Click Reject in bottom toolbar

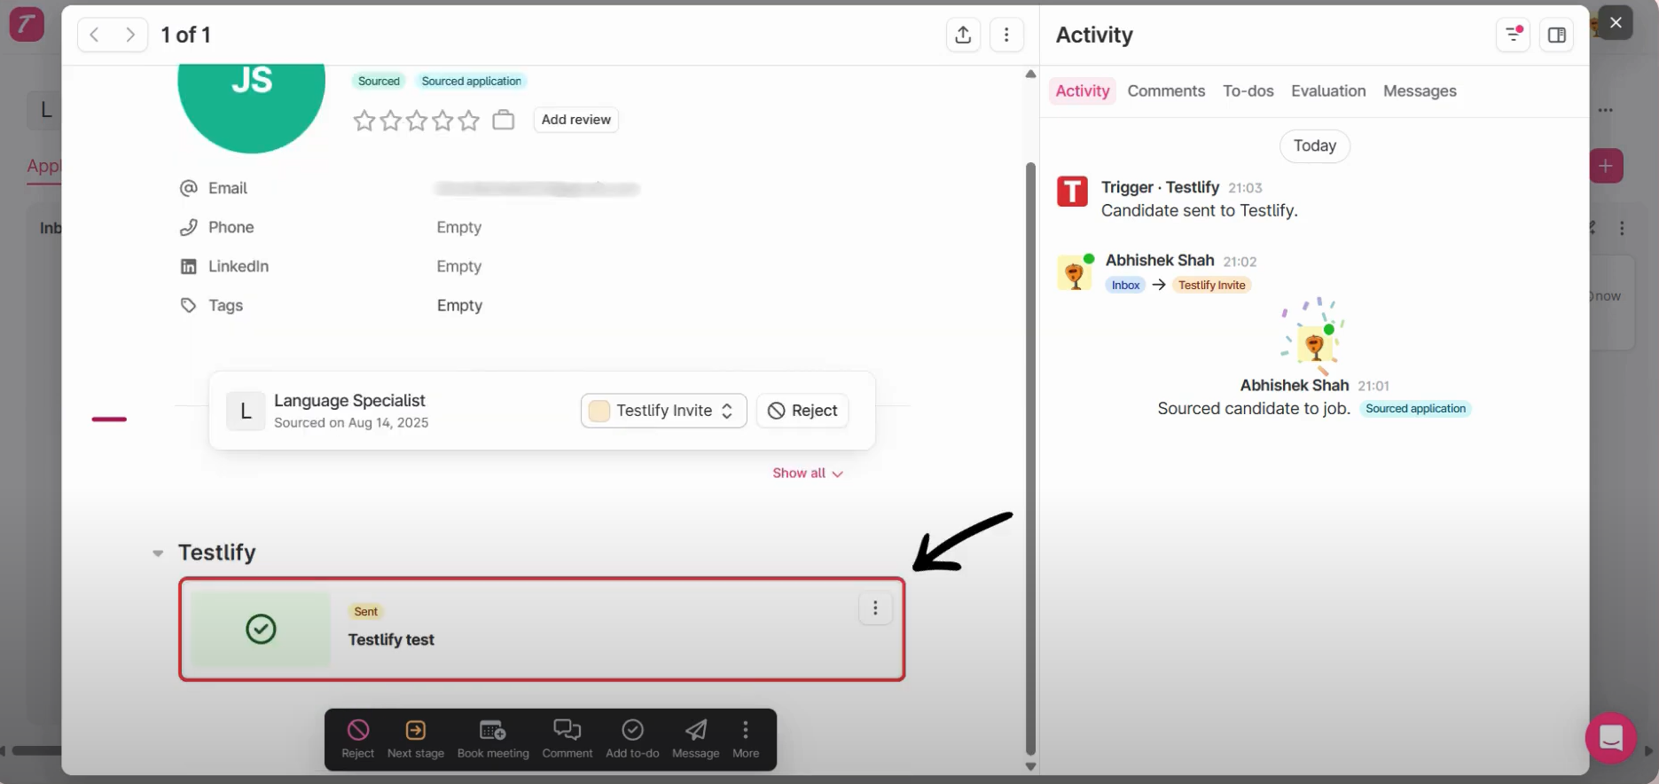click(x=358, y=739)
